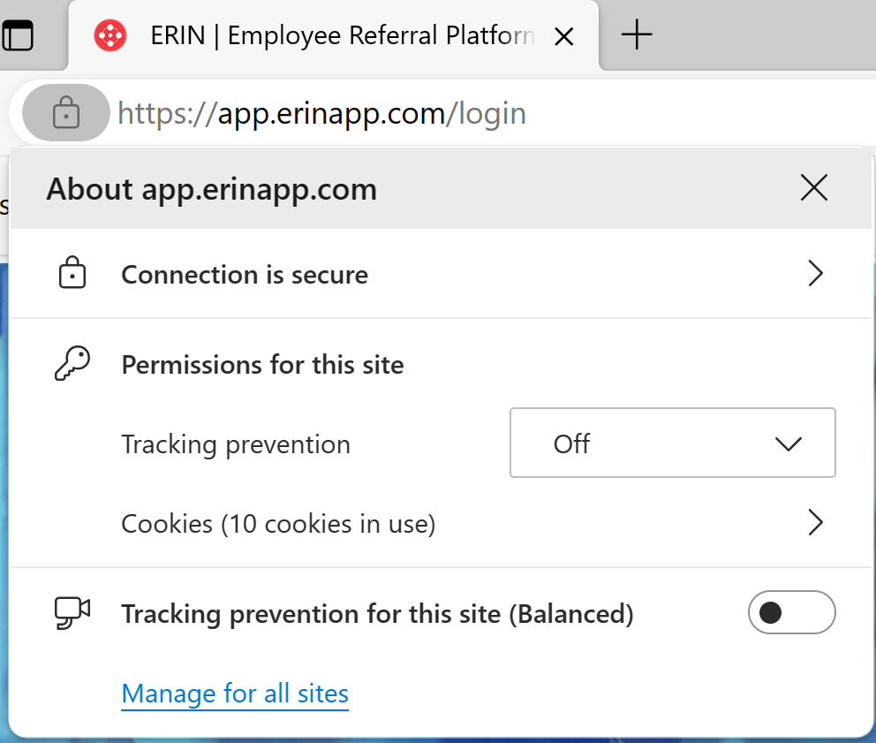The image size is (876, 743).
Task: Click the padlock icon in the address bar
Action: (x=64, y=112)
